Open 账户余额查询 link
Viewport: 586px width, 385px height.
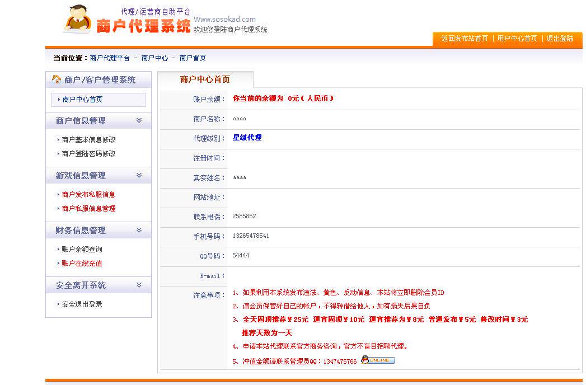(x=82, y=250)
